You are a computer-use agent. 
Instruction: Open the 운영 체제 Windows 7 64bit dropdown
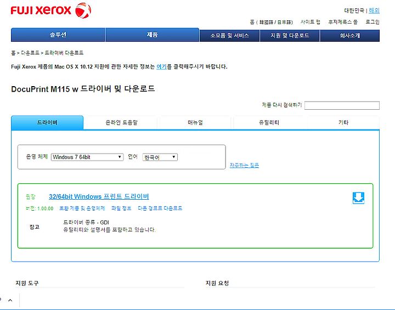point(87,157)
